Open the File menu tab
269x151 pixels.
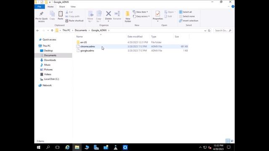click(x=40, y=7)
